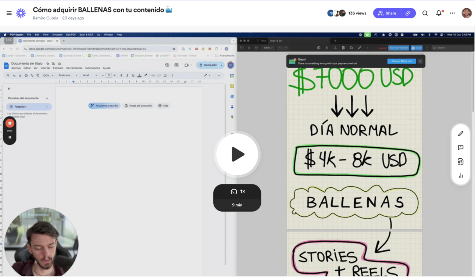Open Loom notifications bell
This screenshot has width=475, height=277.
(x=439, y=13)
